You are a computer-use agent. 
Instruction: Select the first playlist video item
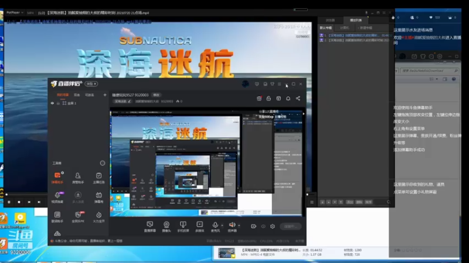coord(354,35)
